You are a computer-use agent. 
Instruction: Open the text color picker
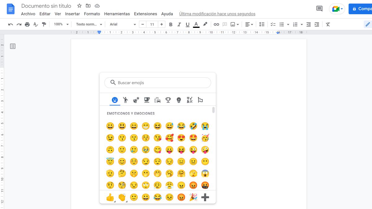[196, 24]
